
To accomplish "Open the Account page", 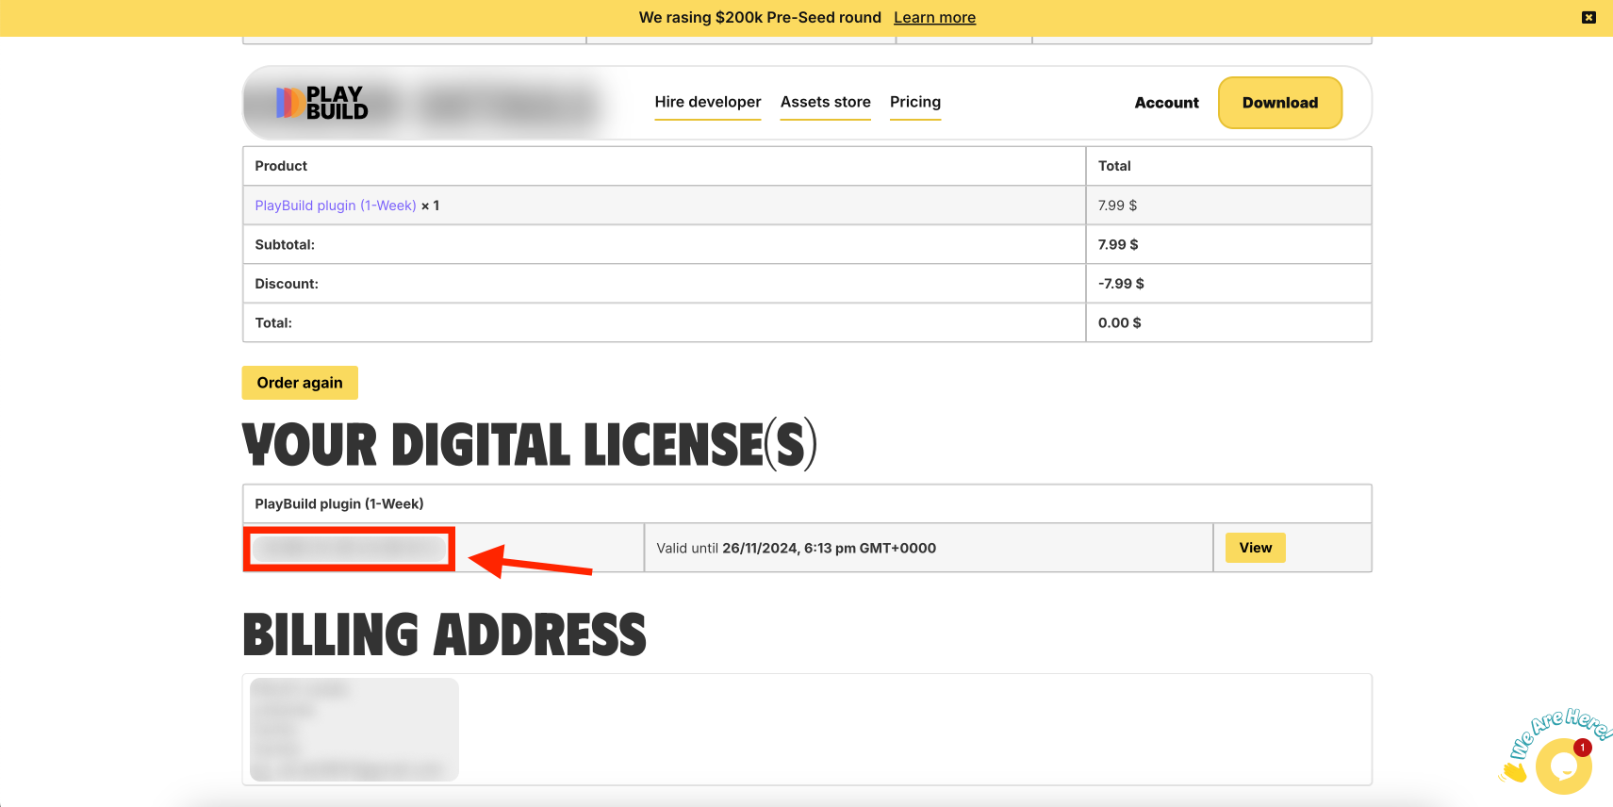I will click(x=1166, y=103).
